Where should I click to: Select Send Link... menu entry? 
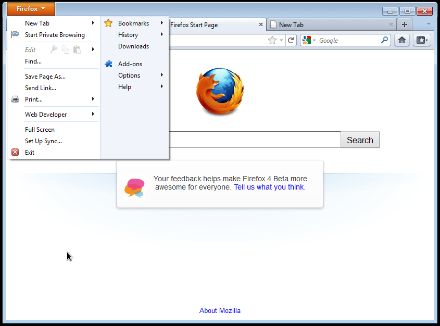tap(41, 88)
